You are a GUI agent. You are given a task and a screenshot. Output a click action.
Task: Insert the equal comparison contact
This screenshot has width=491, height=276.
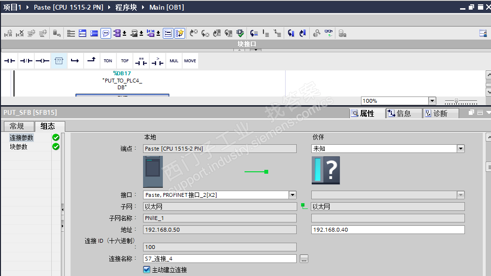pos(141,61)
